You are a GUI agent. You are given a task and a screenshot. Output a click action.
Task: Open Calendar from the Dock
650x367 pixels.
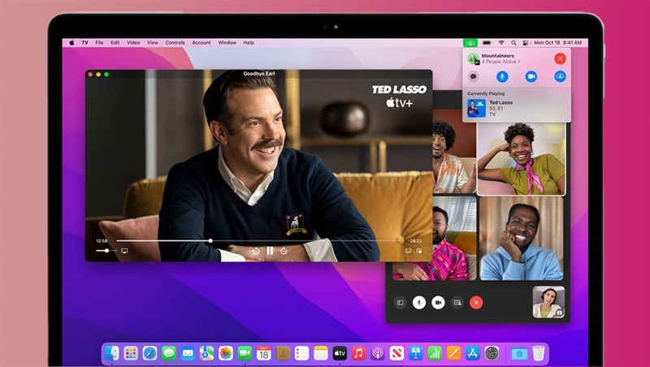tap(263, 353)
